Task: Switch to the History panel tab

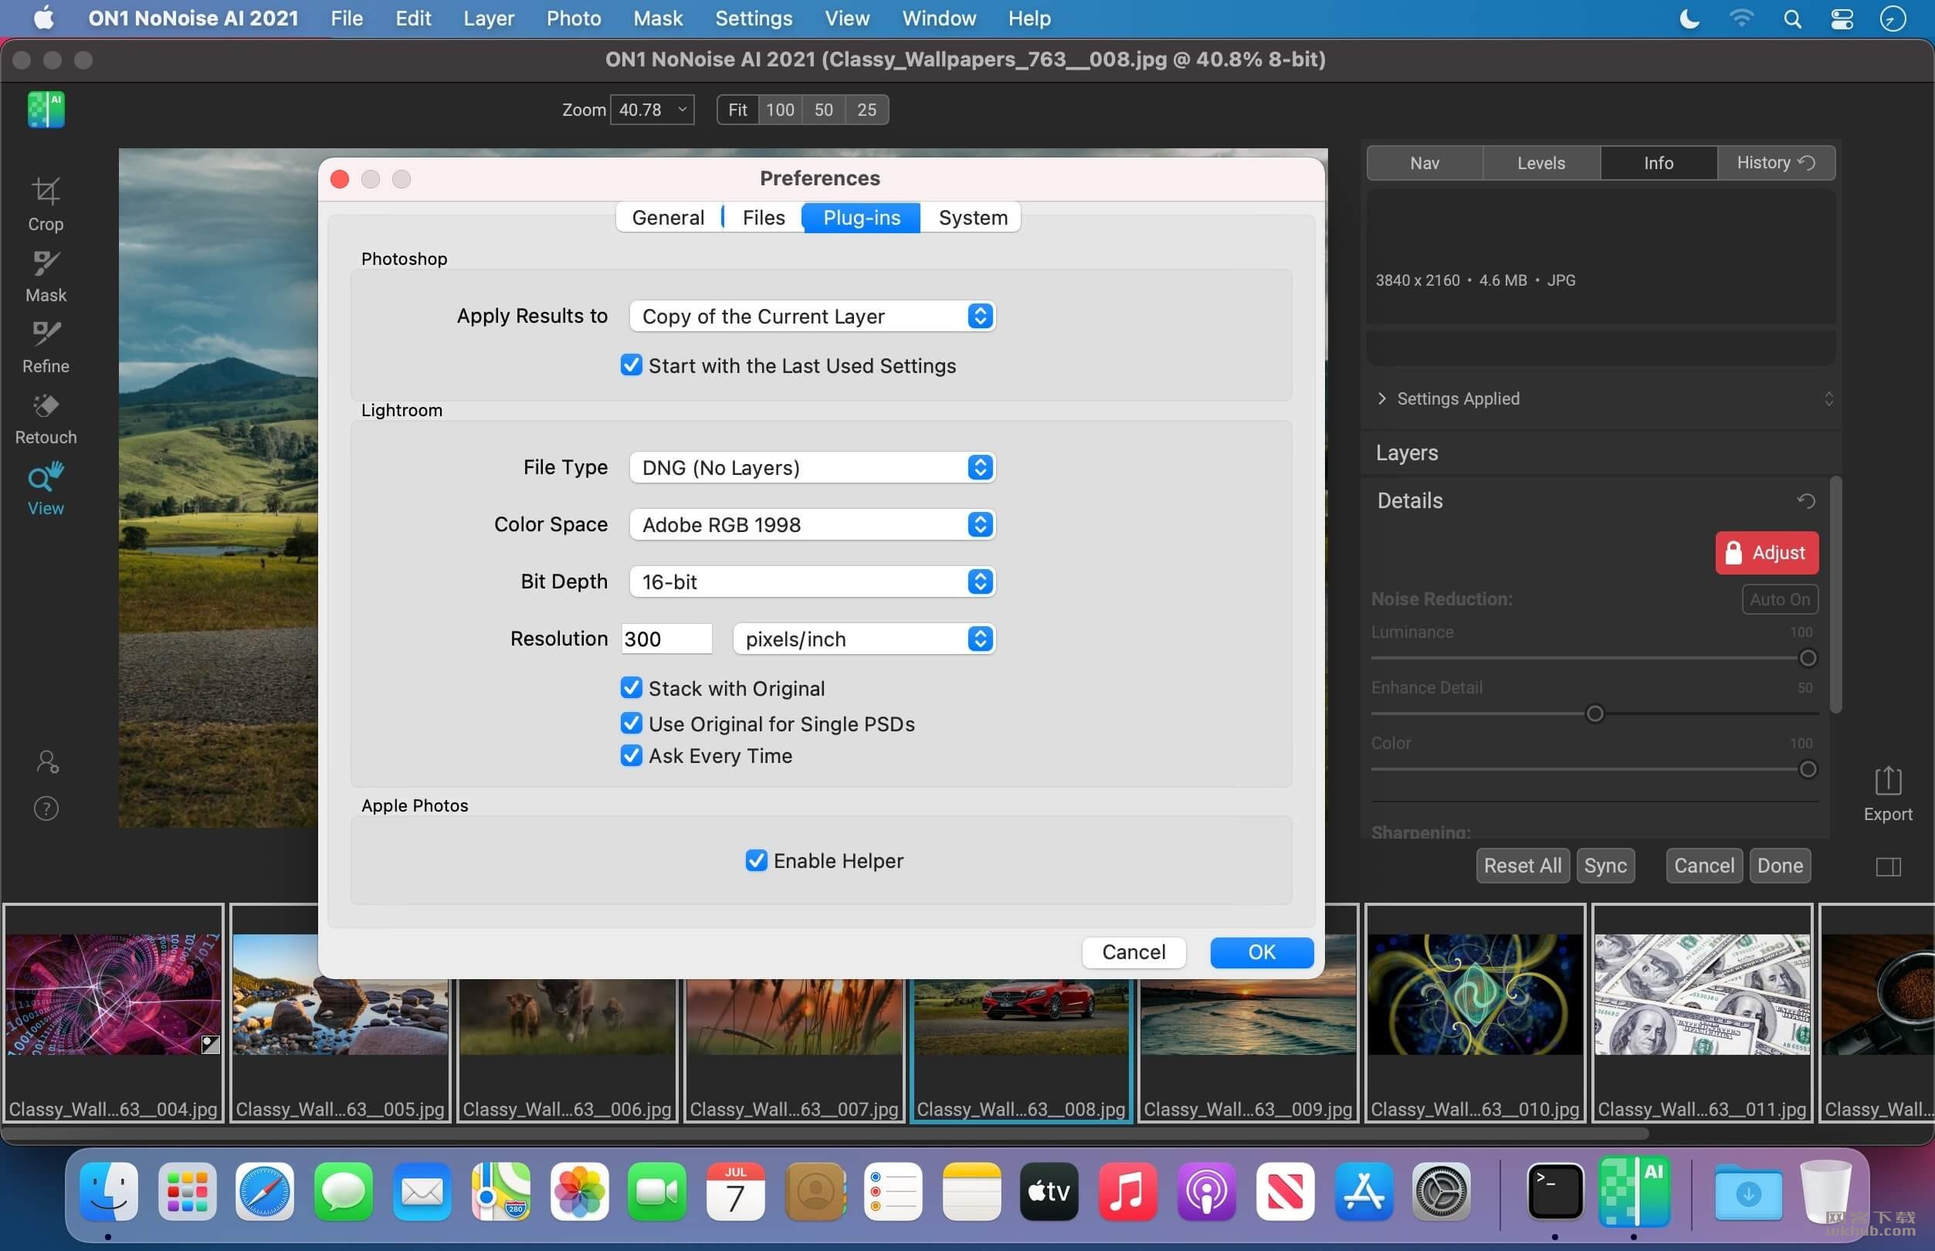Action: pyautogui.click(x=1775, y=162)
